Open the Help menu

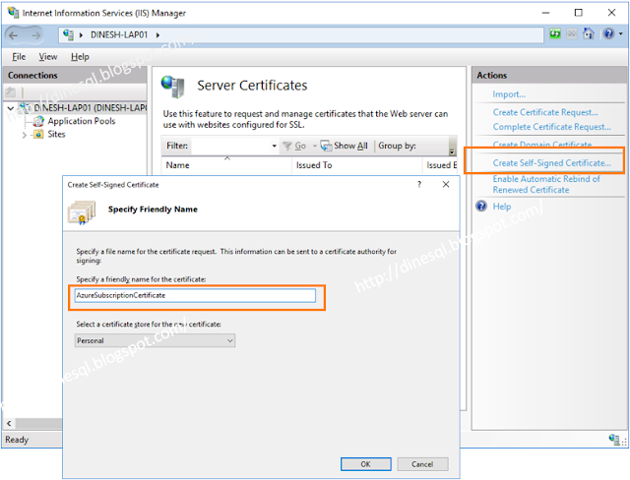(80, 57)
